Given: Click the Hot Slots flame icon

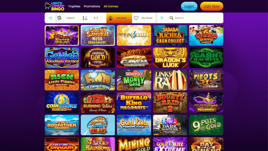Looking at the screenshot, I should [111, 18].
